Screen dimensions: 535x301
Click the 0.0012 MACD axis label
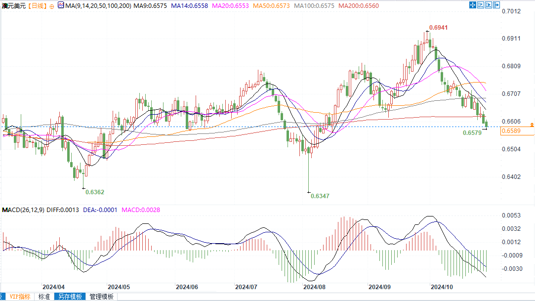(x=511, y=242)
